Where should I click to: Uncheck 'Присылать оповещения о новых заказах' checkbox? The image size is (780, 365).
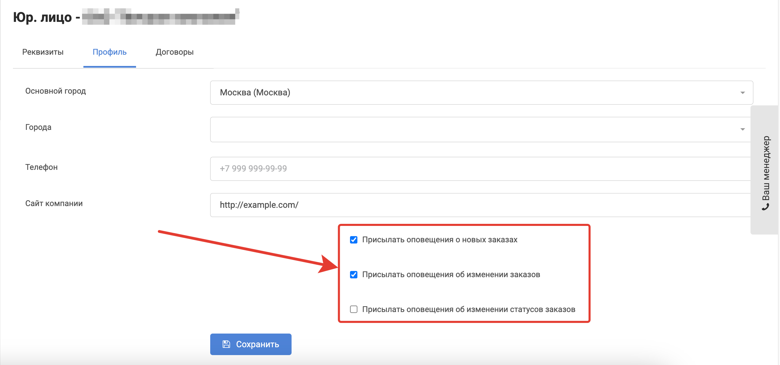354,240
